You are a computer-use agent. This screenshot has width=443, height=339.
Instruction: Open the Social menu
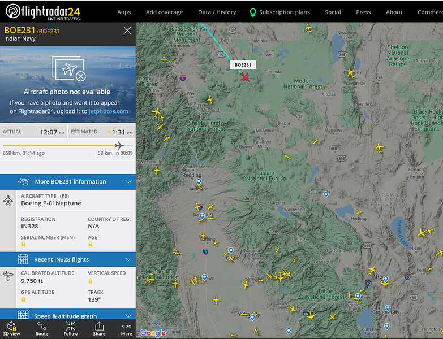(333, 12)
